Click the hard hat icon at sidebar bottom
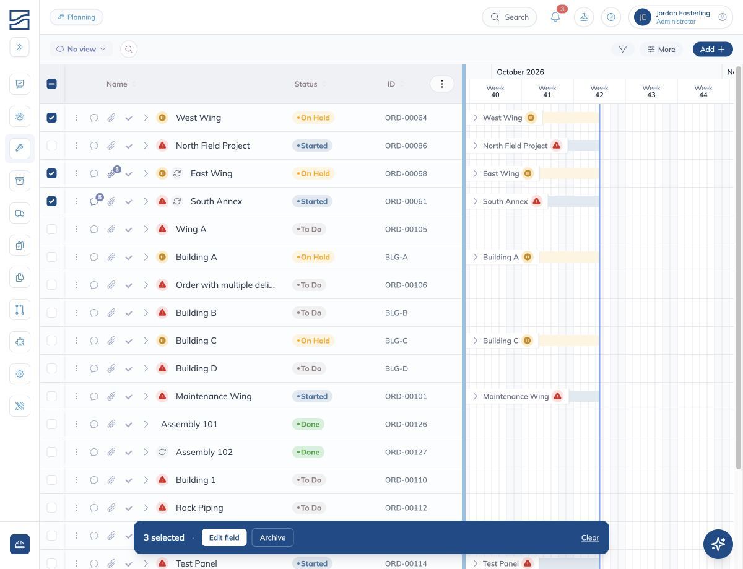This screenshot has height=569, width=743. point(19,544)
